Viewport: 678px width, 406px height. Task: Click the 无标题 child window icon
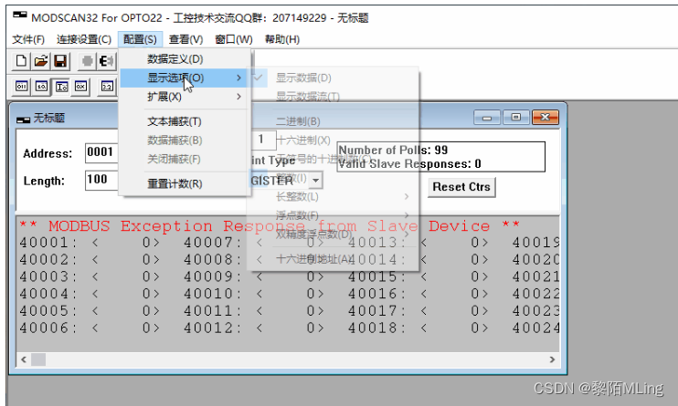(x=24, y=120)
